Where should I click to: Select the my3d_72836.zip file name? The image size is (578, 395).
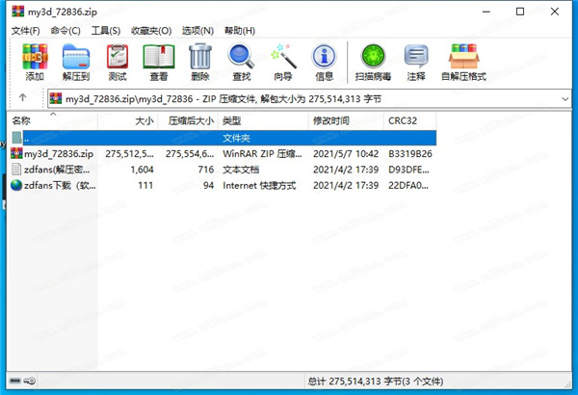(59, 153)
